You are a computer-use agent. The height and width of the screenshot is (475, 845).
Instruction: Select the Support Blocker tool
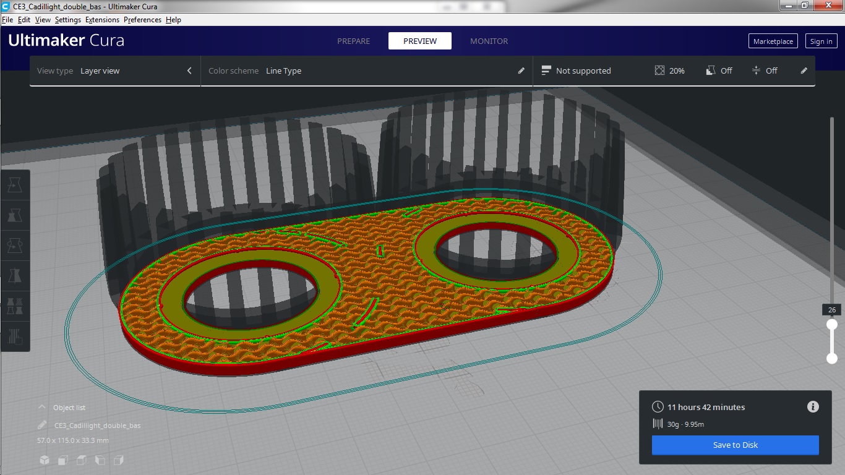15,336
